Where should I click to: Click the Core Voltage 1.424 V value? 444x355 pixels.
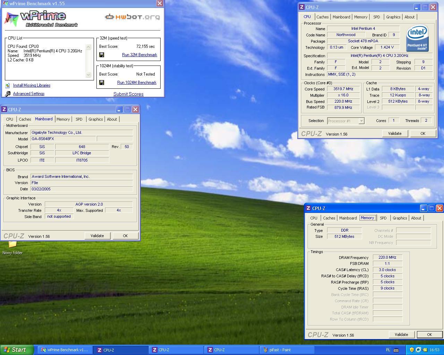[x=387, y=47]
